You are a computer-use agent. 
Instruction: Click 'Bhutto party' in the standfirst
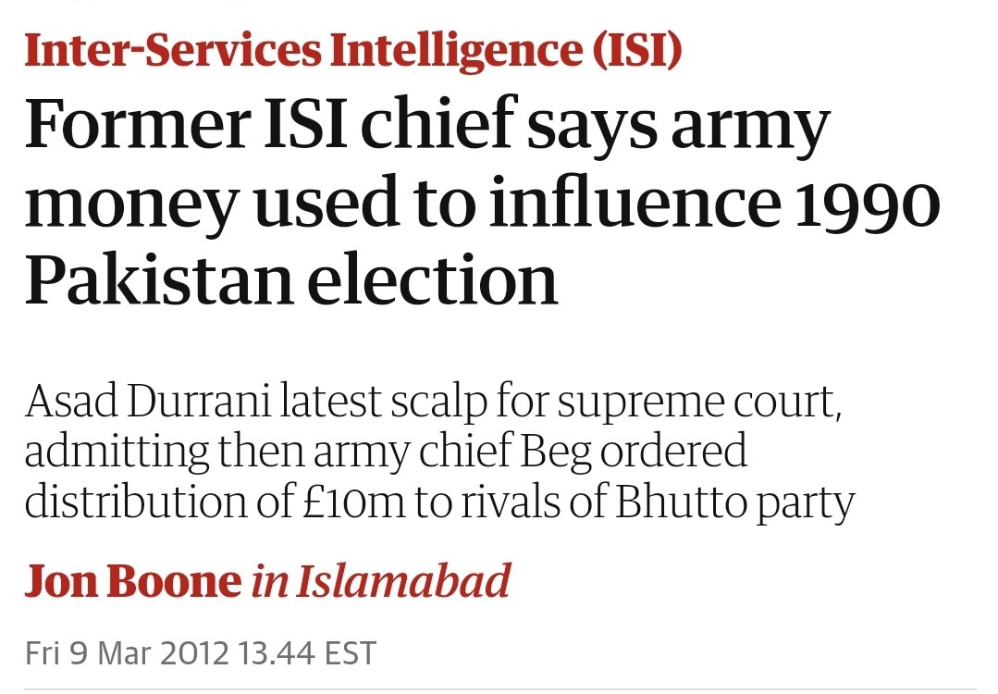[734, 503]
